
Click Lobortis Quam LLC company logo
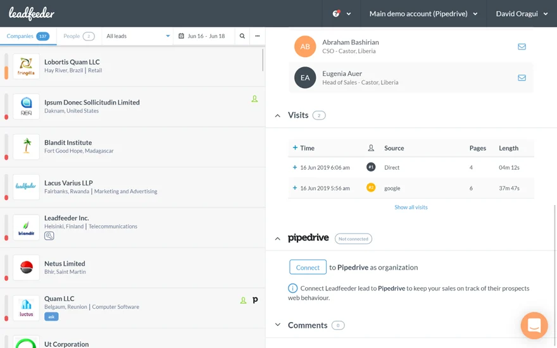(26, 66)
